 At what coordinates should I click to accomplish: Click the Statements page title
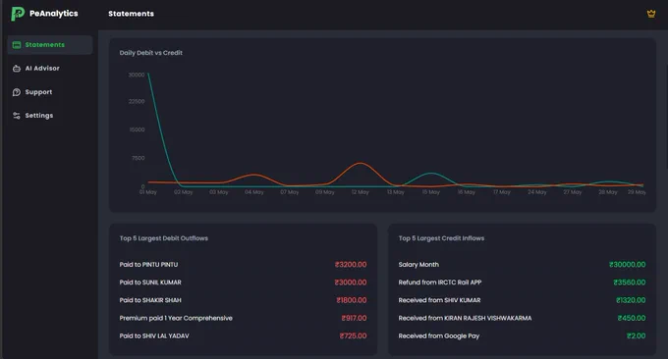click(132, 14)
